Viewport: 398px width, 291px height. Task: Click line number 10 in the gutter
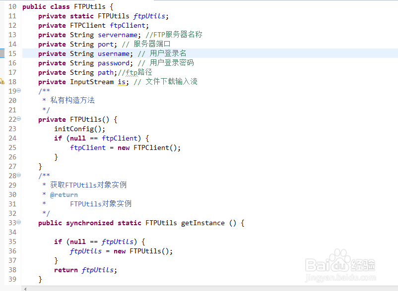click(12, 6)
